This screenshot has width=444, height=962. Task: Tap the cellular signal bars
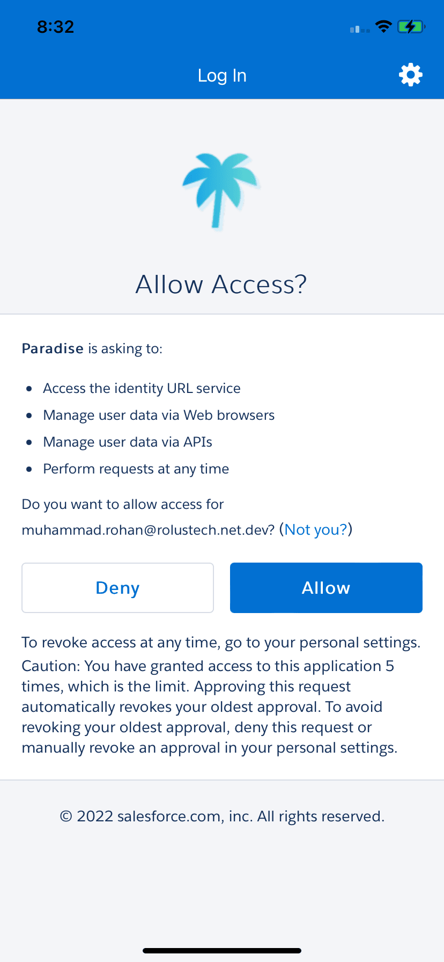click(x=360, y=29)
